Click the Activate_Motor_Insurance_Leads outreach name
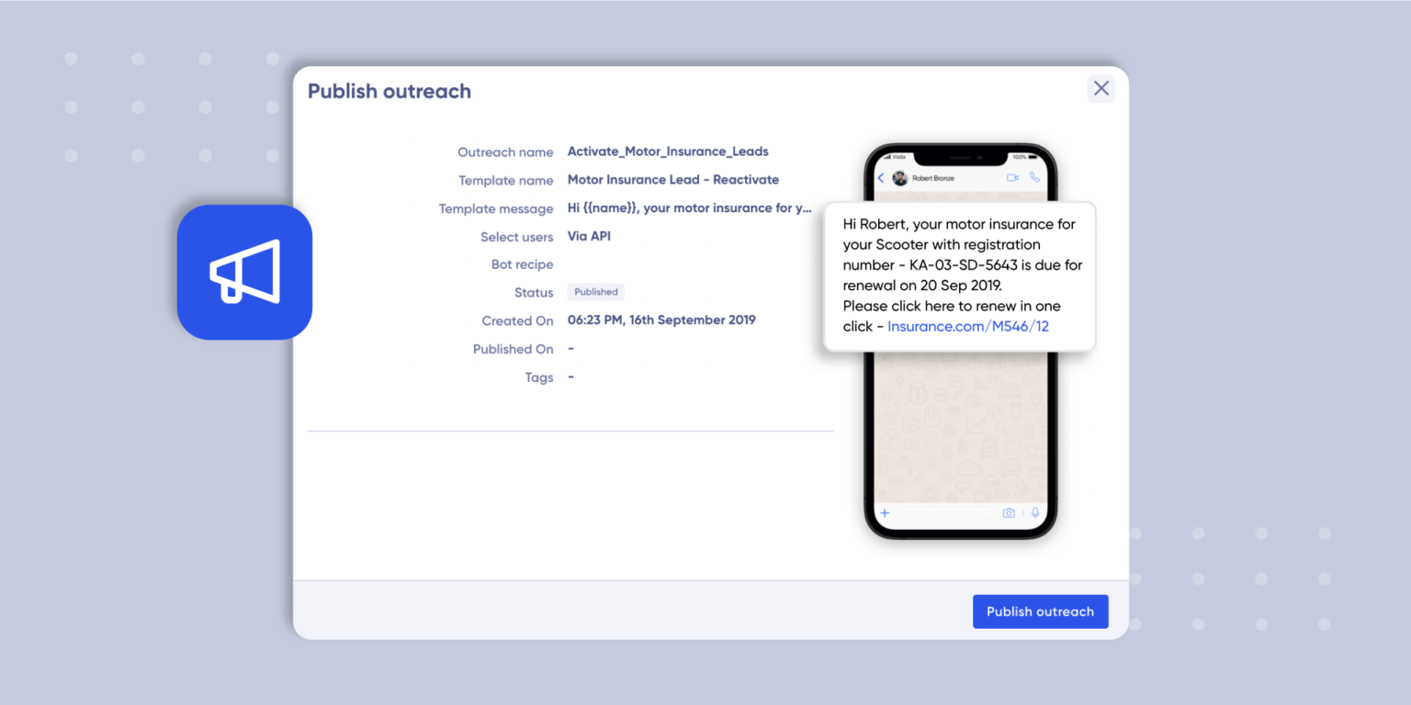Image resolution: width=1411 pixels, height=705 pixels. click(x=668, y=151)
